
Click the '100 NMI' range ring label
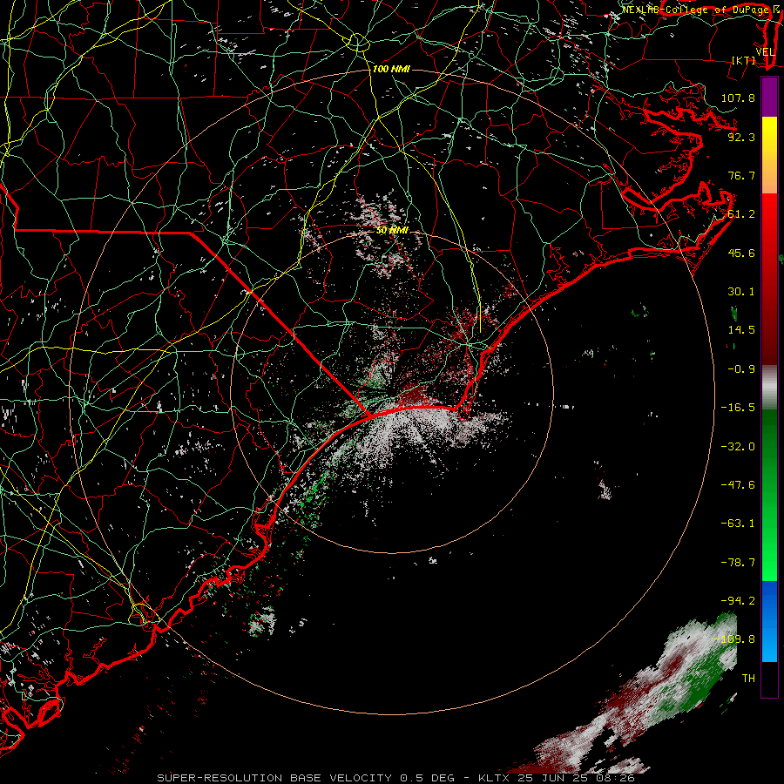coord(391,69)
